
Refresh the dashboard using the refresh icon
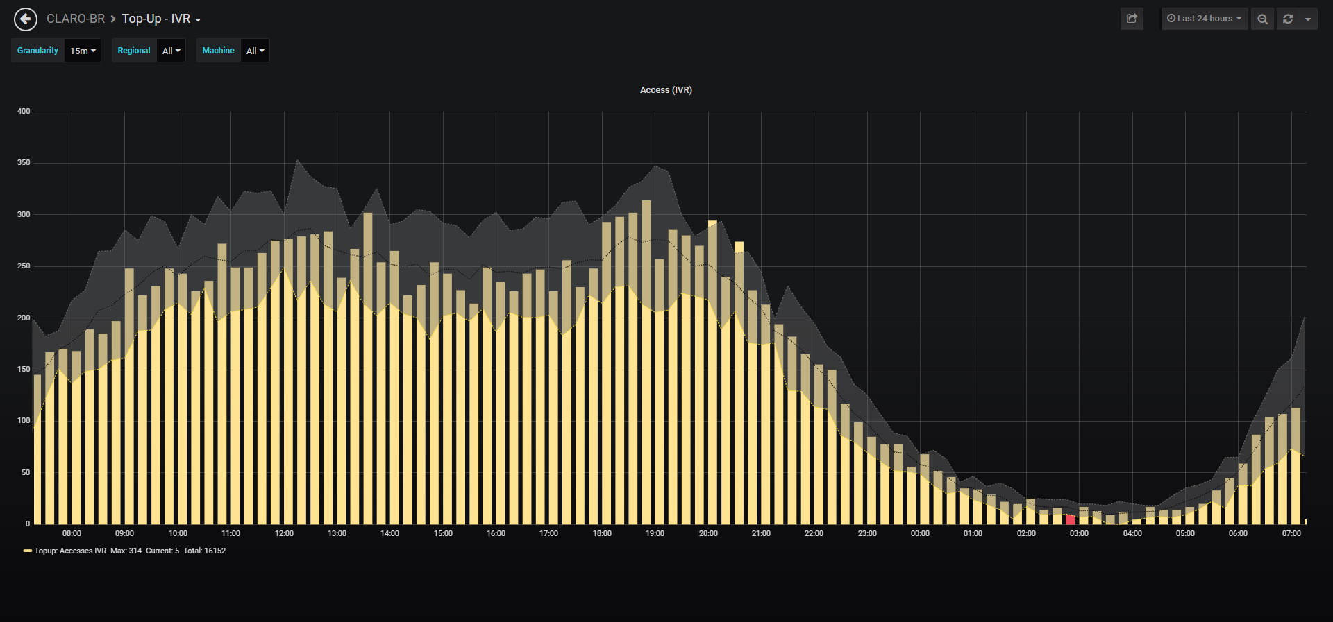click(1288, 19)
